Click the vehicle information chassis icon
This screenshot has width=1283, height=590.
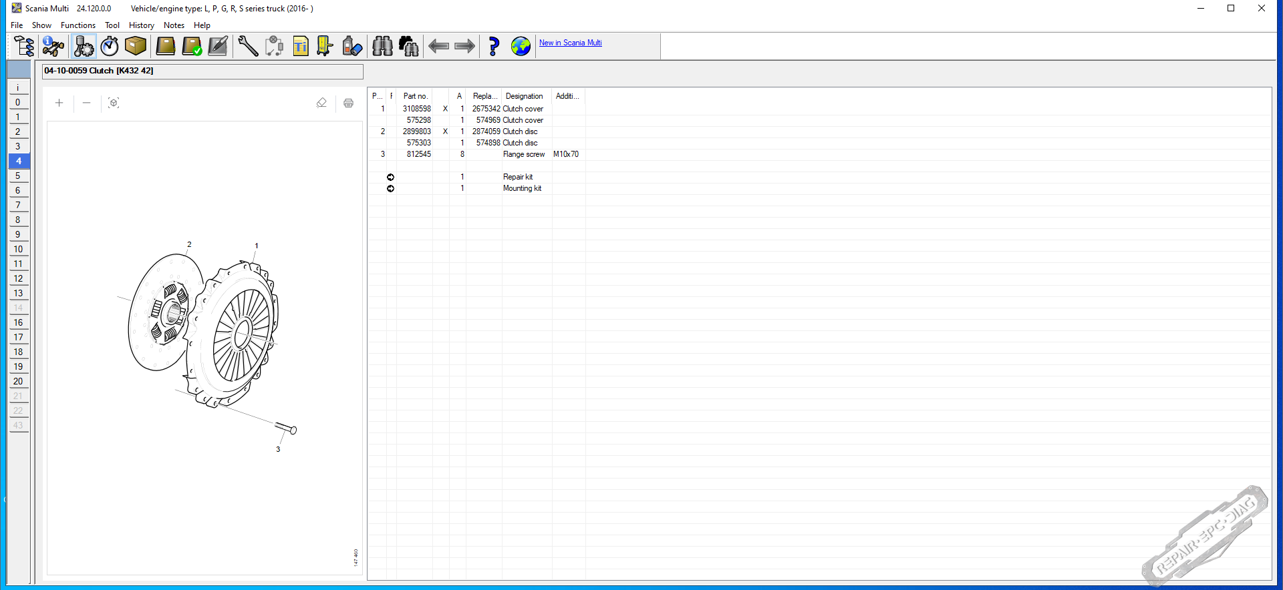pyautogui.click(x=53, y=46)
